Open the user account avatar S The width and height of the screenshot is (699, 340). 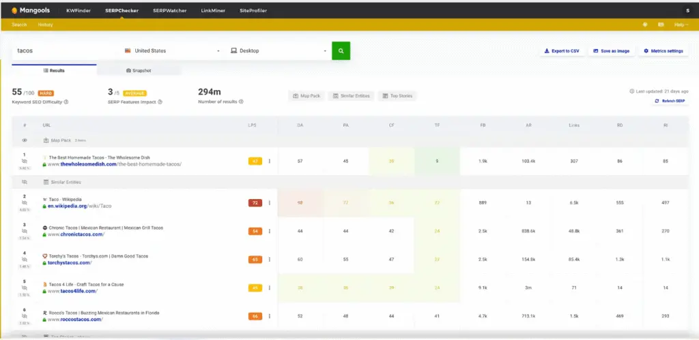pos(688,11)
